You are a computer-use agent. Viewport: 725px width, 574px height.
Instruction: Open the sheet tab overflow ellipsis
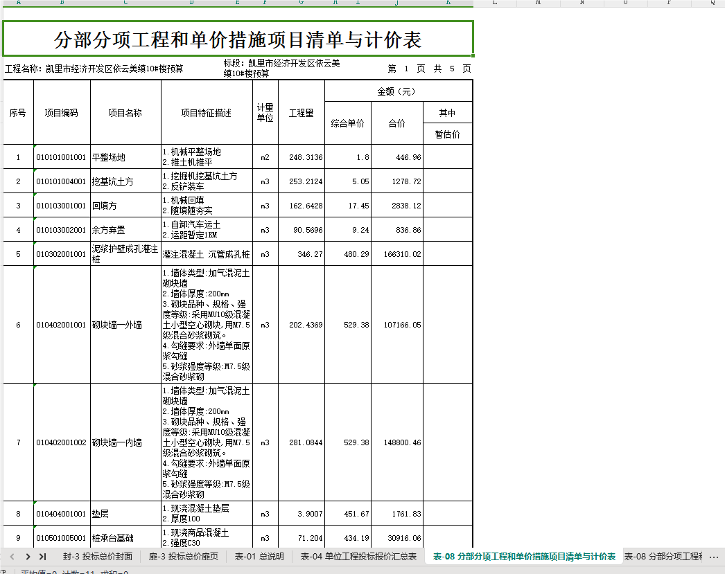click(713, 557)
